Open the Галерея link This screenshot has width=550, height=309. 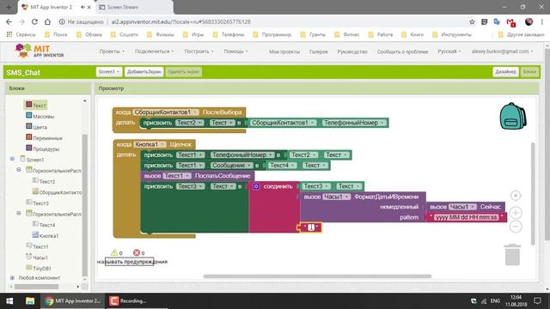[x=319, y=51]
